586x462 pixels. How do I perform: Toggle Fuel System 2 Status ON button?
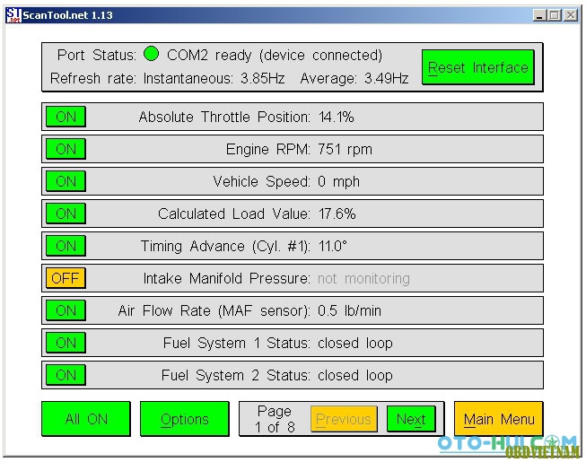point(66,375)
